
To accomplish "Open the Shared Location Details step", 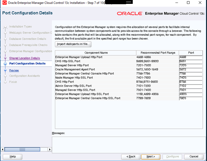I will coord(25,58).
